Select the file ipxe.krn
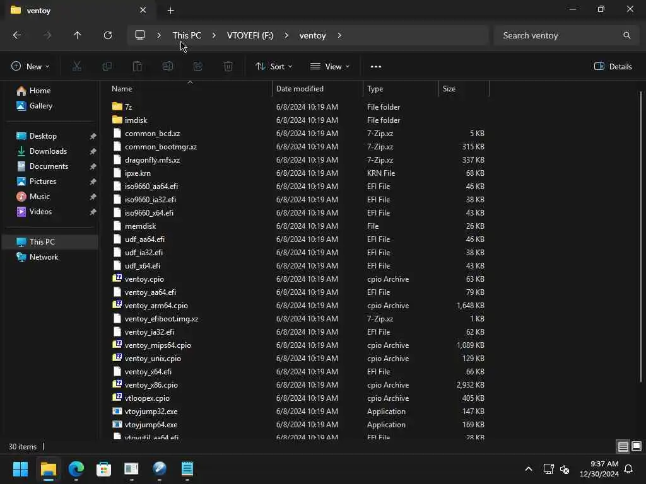This screenshot has height=484, width=646. pos(138,173)
